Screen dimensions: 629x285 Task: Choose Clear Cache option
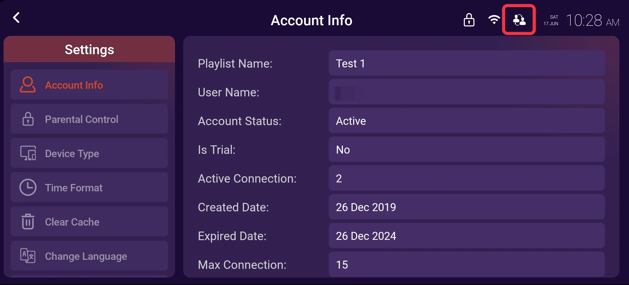pos(89,221)
